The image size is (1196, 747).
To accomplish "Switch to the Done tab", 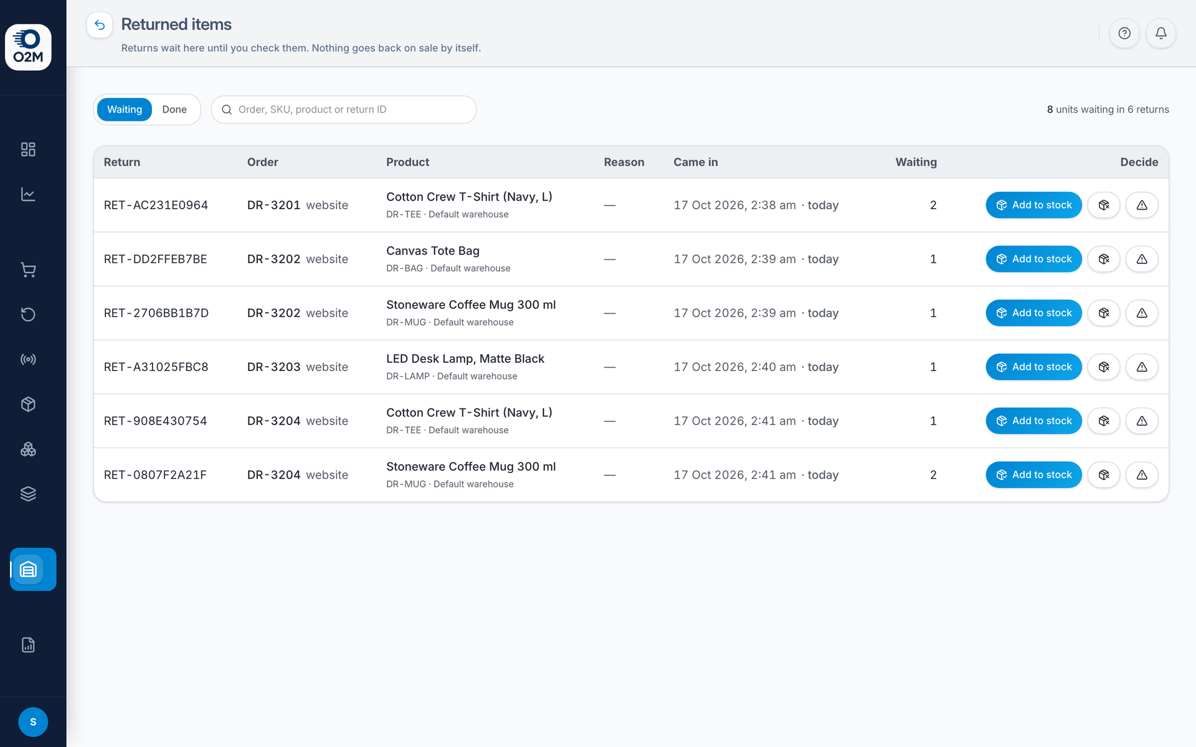I will (x=174, y=110).
